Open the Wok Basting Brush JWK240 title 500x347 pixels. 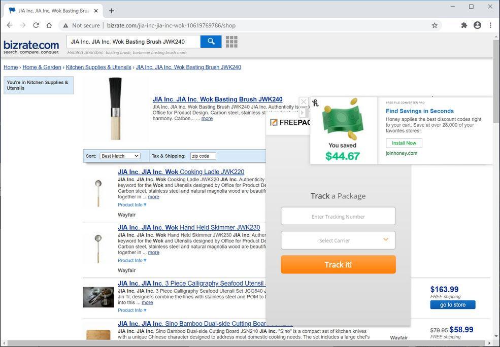217,99
